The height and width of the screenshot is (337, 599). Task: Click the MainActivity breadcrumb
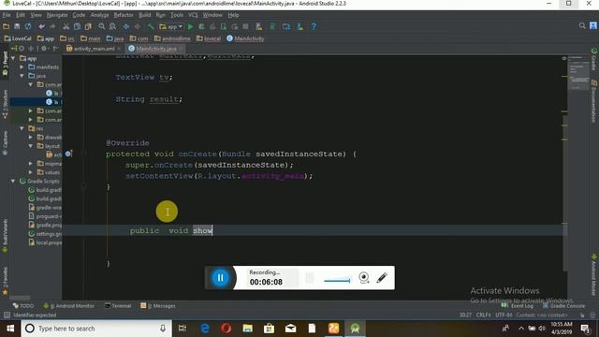245,38
